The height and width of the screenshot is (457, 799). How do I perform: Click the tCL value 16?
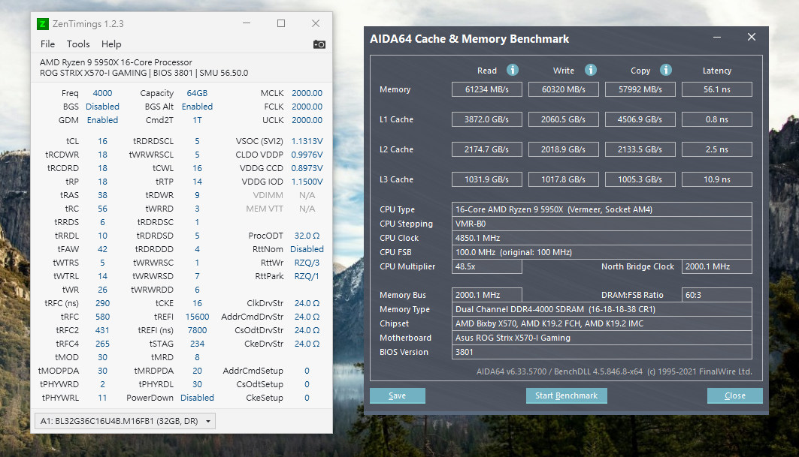[102, 141]
